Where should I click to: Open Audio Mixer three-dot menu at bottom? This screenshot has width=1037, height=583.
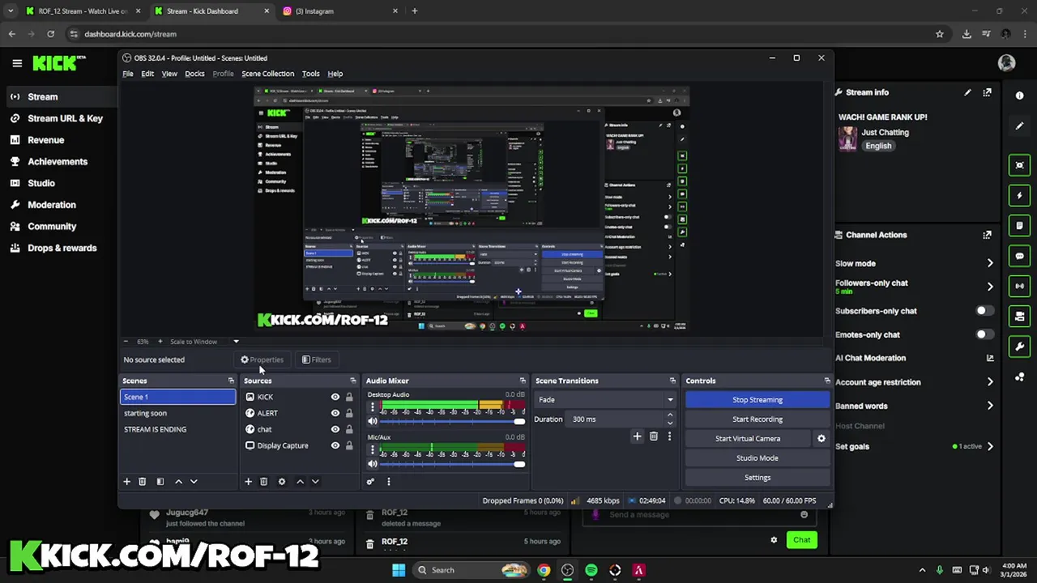388,482
